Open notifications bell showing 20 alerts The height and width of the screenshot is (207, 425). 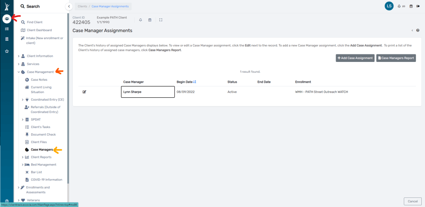click(399, 6)
